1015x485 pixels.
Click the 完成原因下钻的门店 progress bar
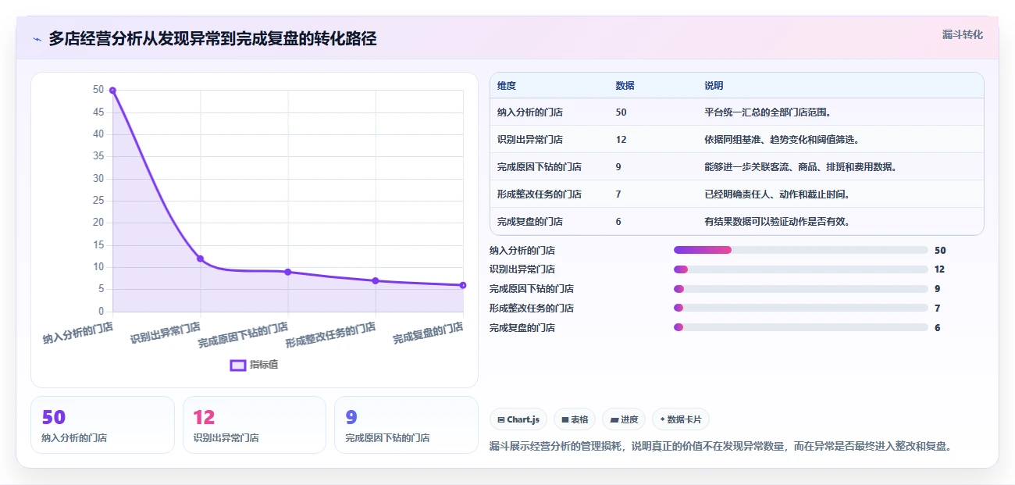tap(800, 289)
